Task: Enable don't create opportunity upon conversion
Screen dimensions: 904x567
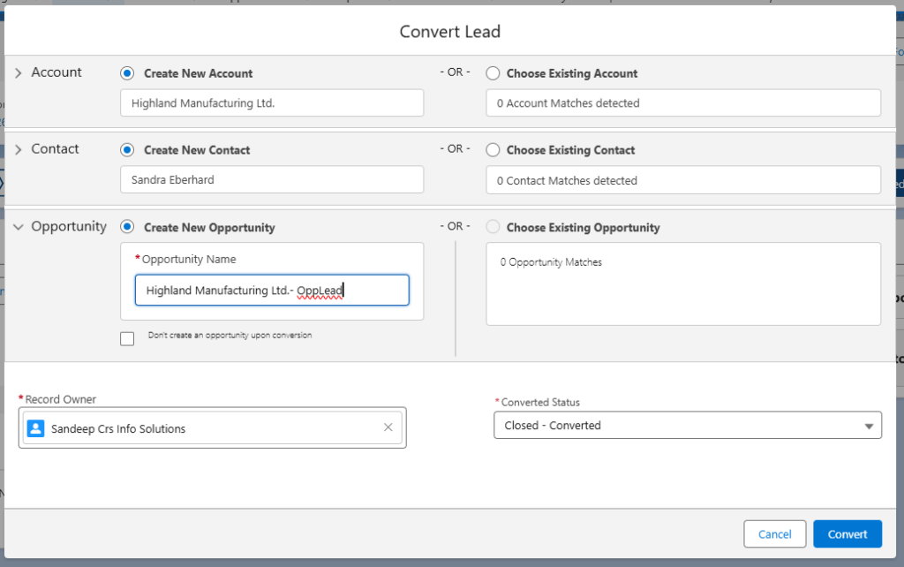Action: click(x=126, y=338)
